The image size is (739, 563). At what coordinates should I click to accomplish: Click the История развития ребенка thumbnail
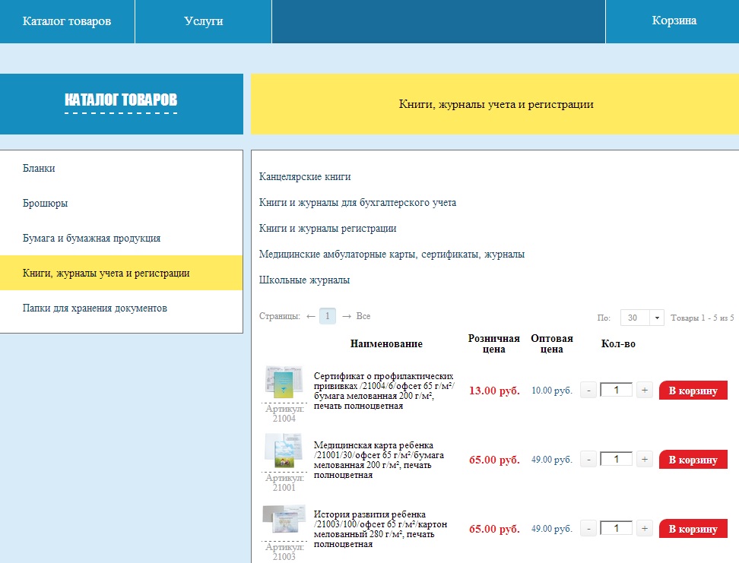284,520
